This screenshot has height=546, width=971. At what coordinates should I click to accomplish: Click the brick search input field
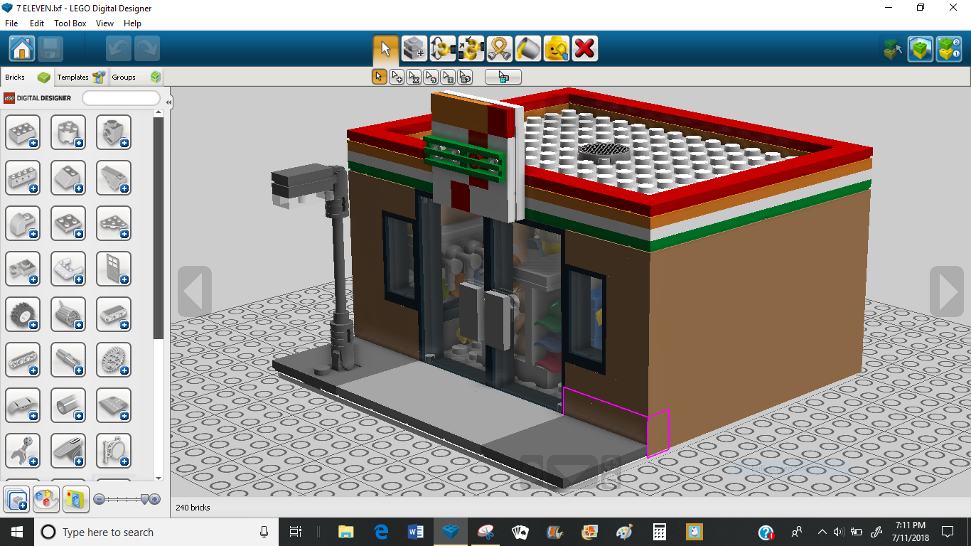[121, 98]
